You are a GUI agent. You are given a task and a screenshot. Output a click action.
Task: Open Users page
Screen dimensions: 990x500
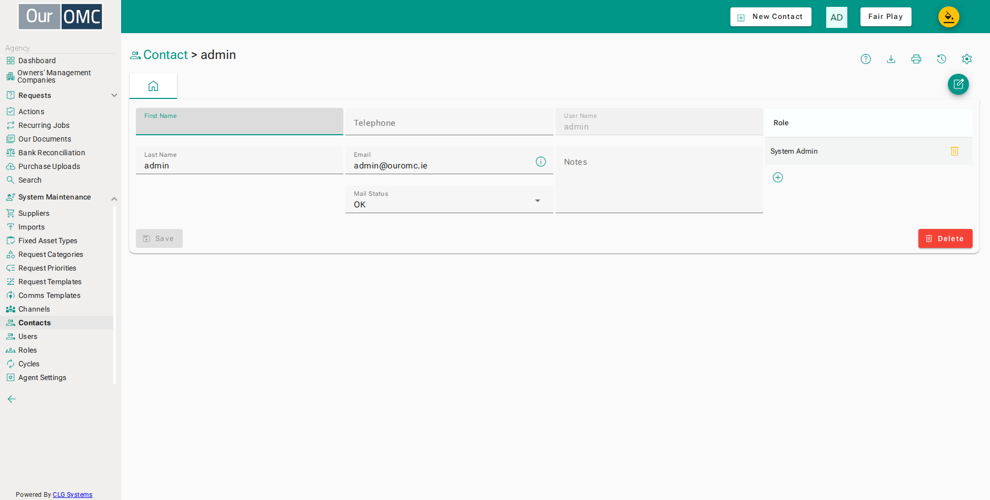coord(28,336)
